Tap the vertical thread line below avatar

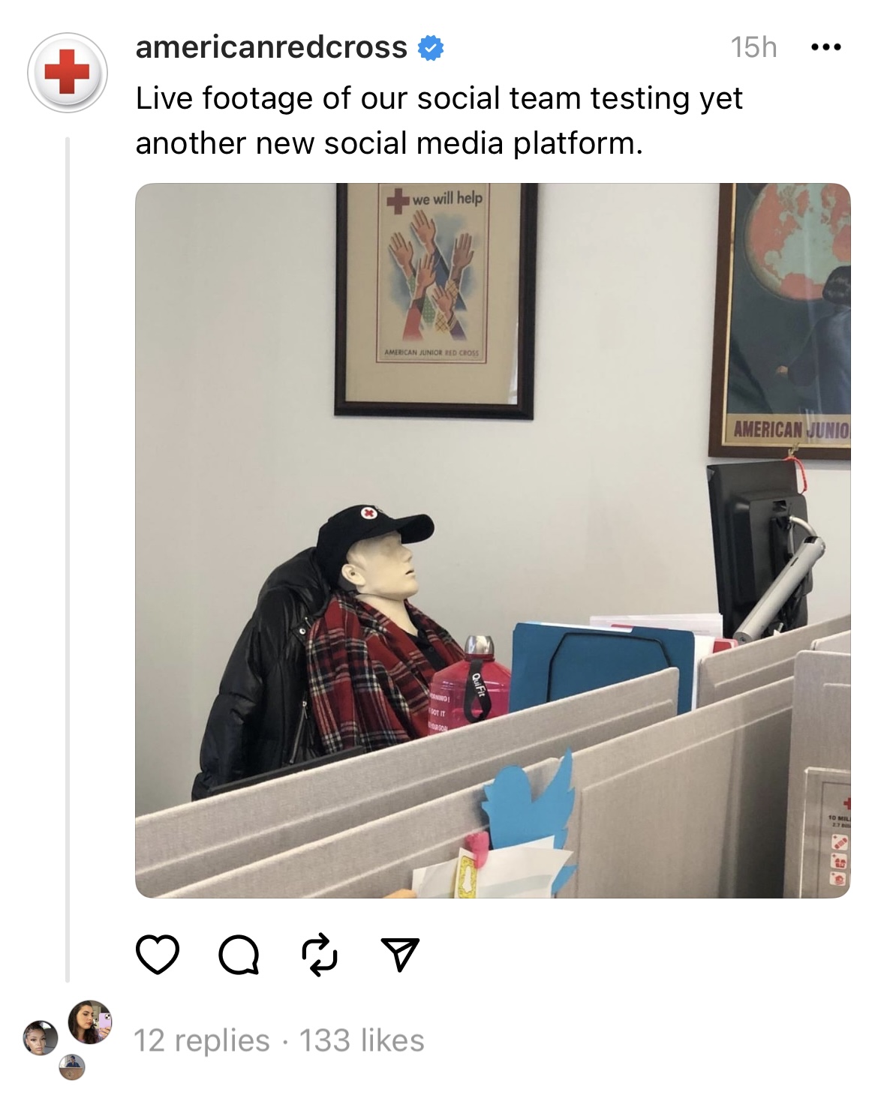click(67, 559)
